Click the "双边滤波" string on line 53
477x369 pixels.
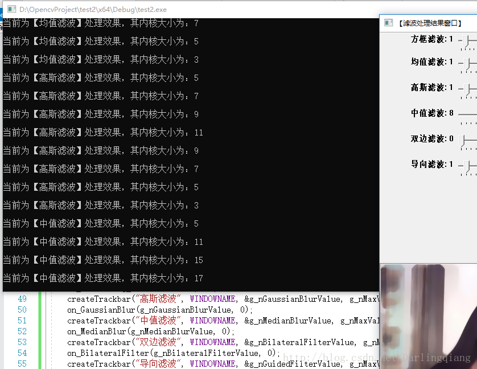[158, 342]
